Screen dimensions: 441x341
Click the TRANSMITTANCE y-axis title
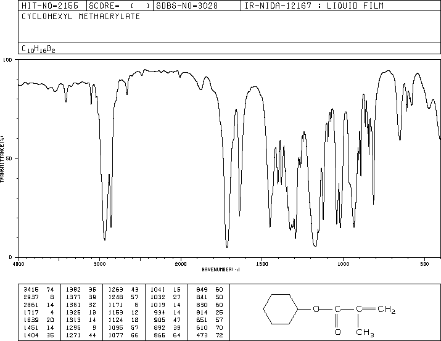click(x=2, y=158)
